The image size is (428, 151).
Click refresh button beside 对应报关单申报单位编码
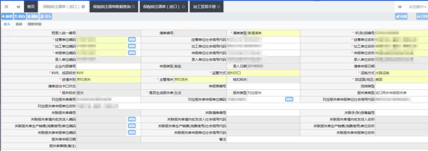point(289,99)
